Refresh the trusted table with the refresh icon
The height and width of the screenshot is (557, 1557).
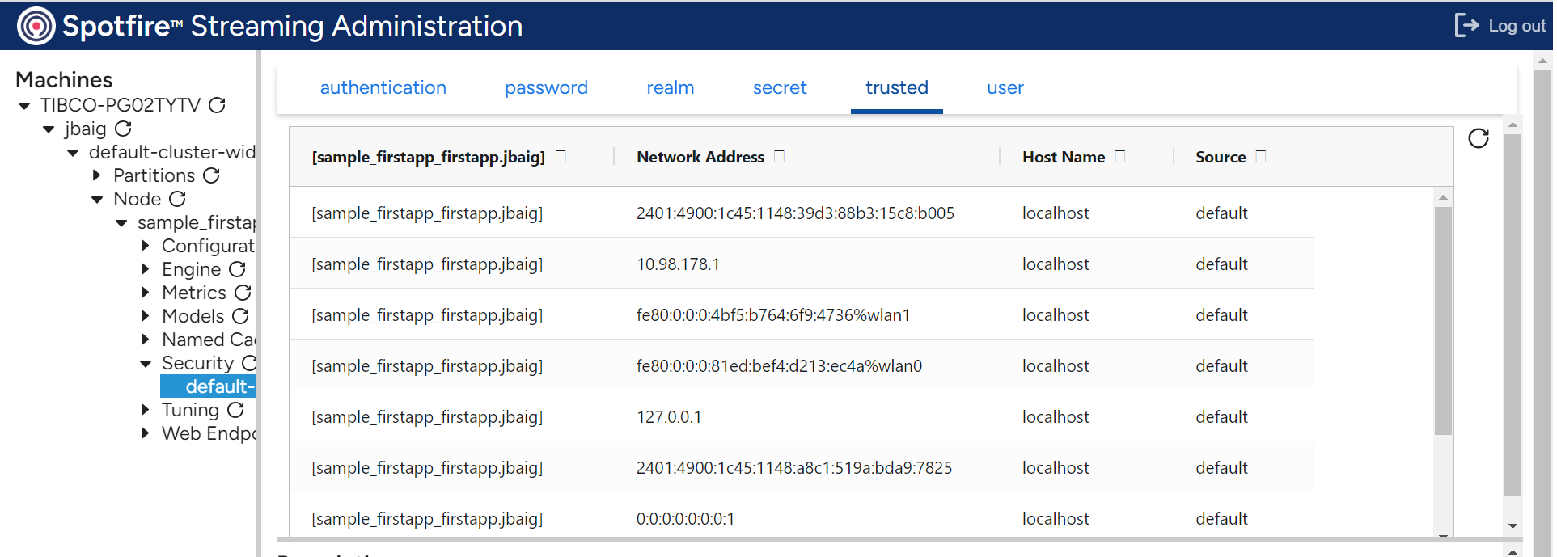click(x=1479, y=139)
